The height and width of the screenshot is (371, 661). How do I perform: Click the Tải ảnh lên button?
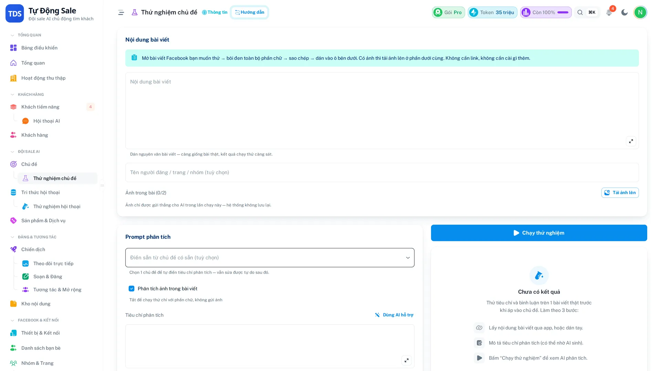(620, 193)
